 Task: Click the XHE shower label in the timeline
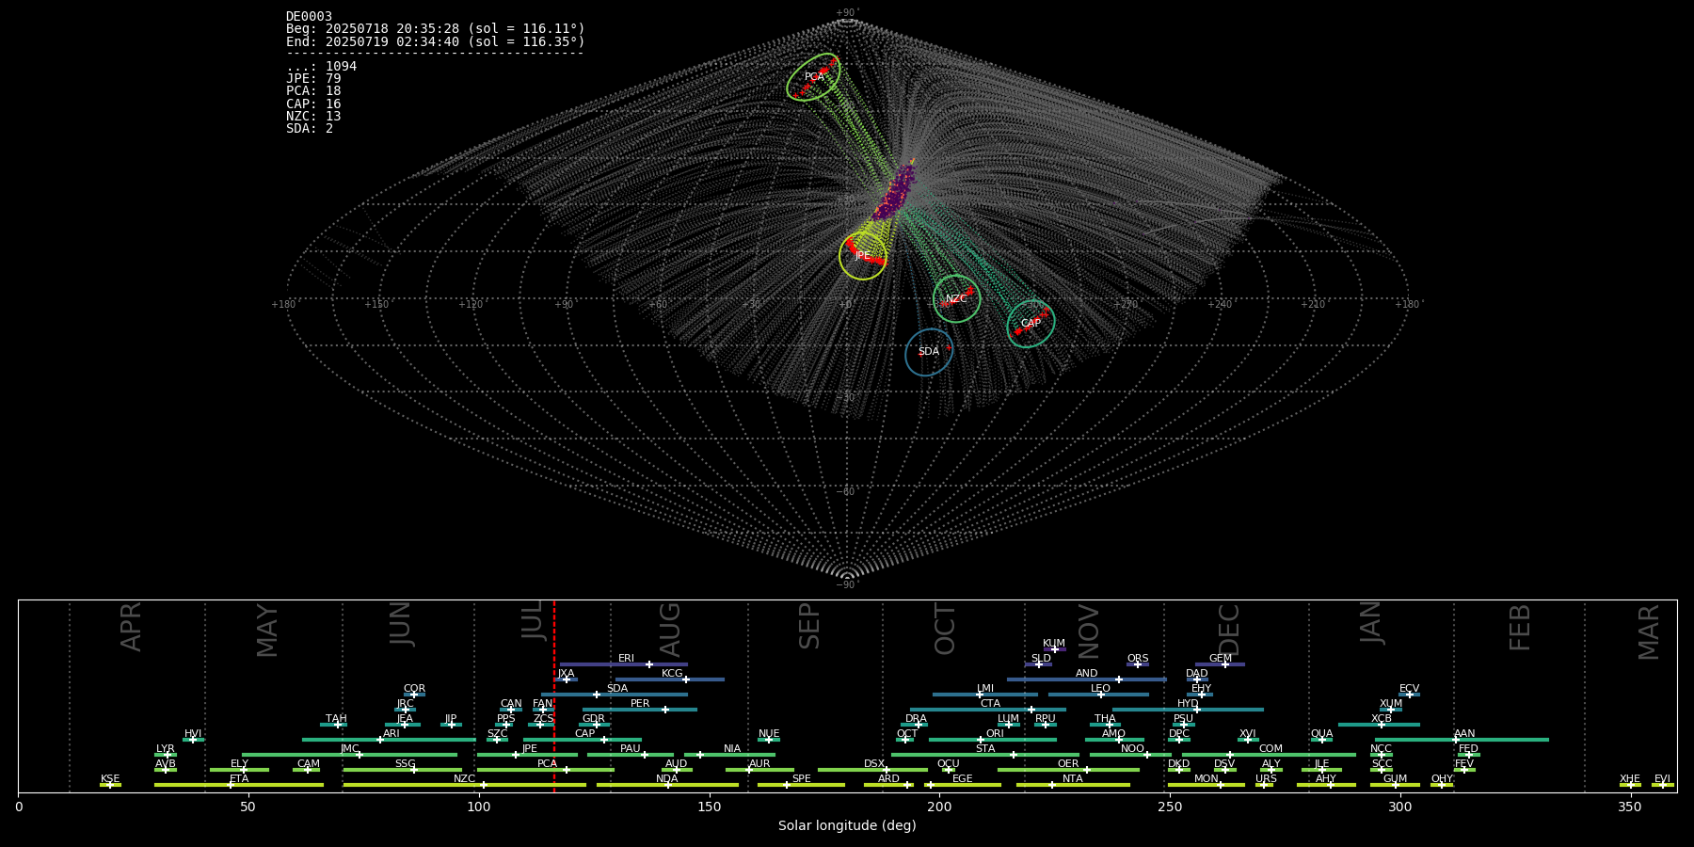click(x=1630, y=779)
